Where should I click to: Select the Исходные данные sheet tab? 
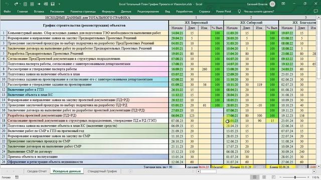tap(67, 171)
